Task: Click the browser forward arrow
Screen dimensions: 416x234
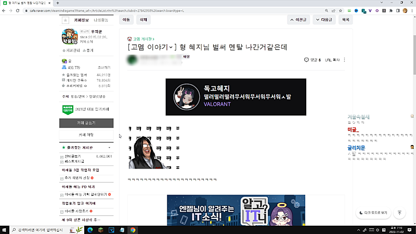Action: [10, 10]
